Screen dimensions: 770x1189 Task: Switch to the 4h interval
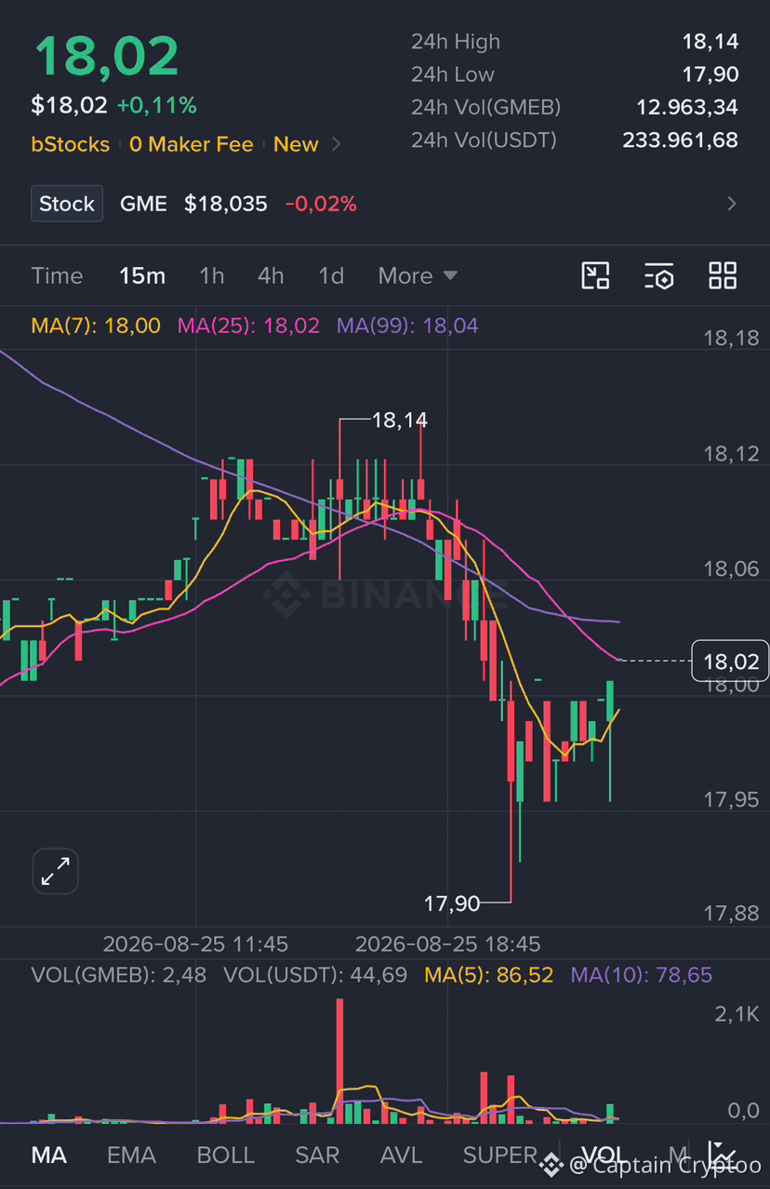(x=271, y=275)
